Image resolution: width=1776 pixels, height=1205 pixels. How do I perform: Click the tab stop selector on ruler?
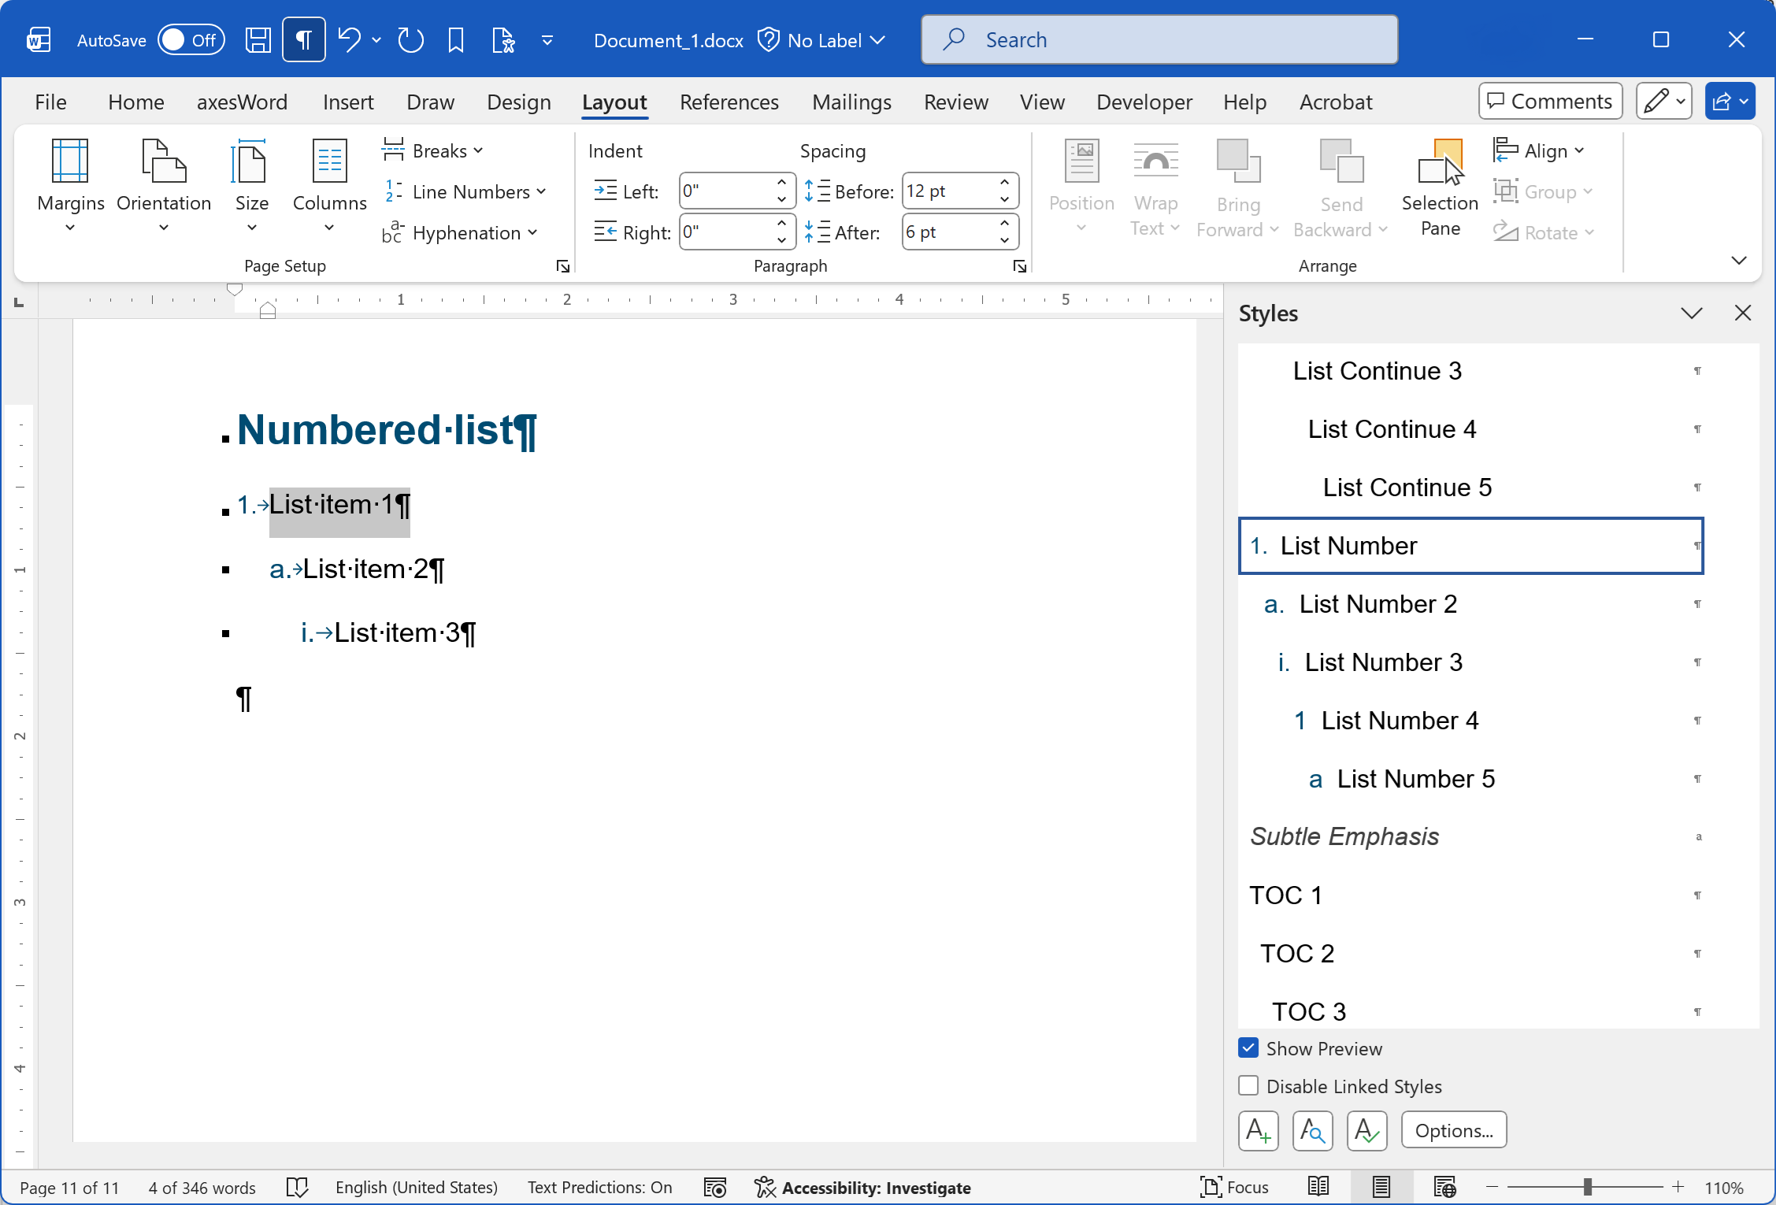click(x=19, y=301)
